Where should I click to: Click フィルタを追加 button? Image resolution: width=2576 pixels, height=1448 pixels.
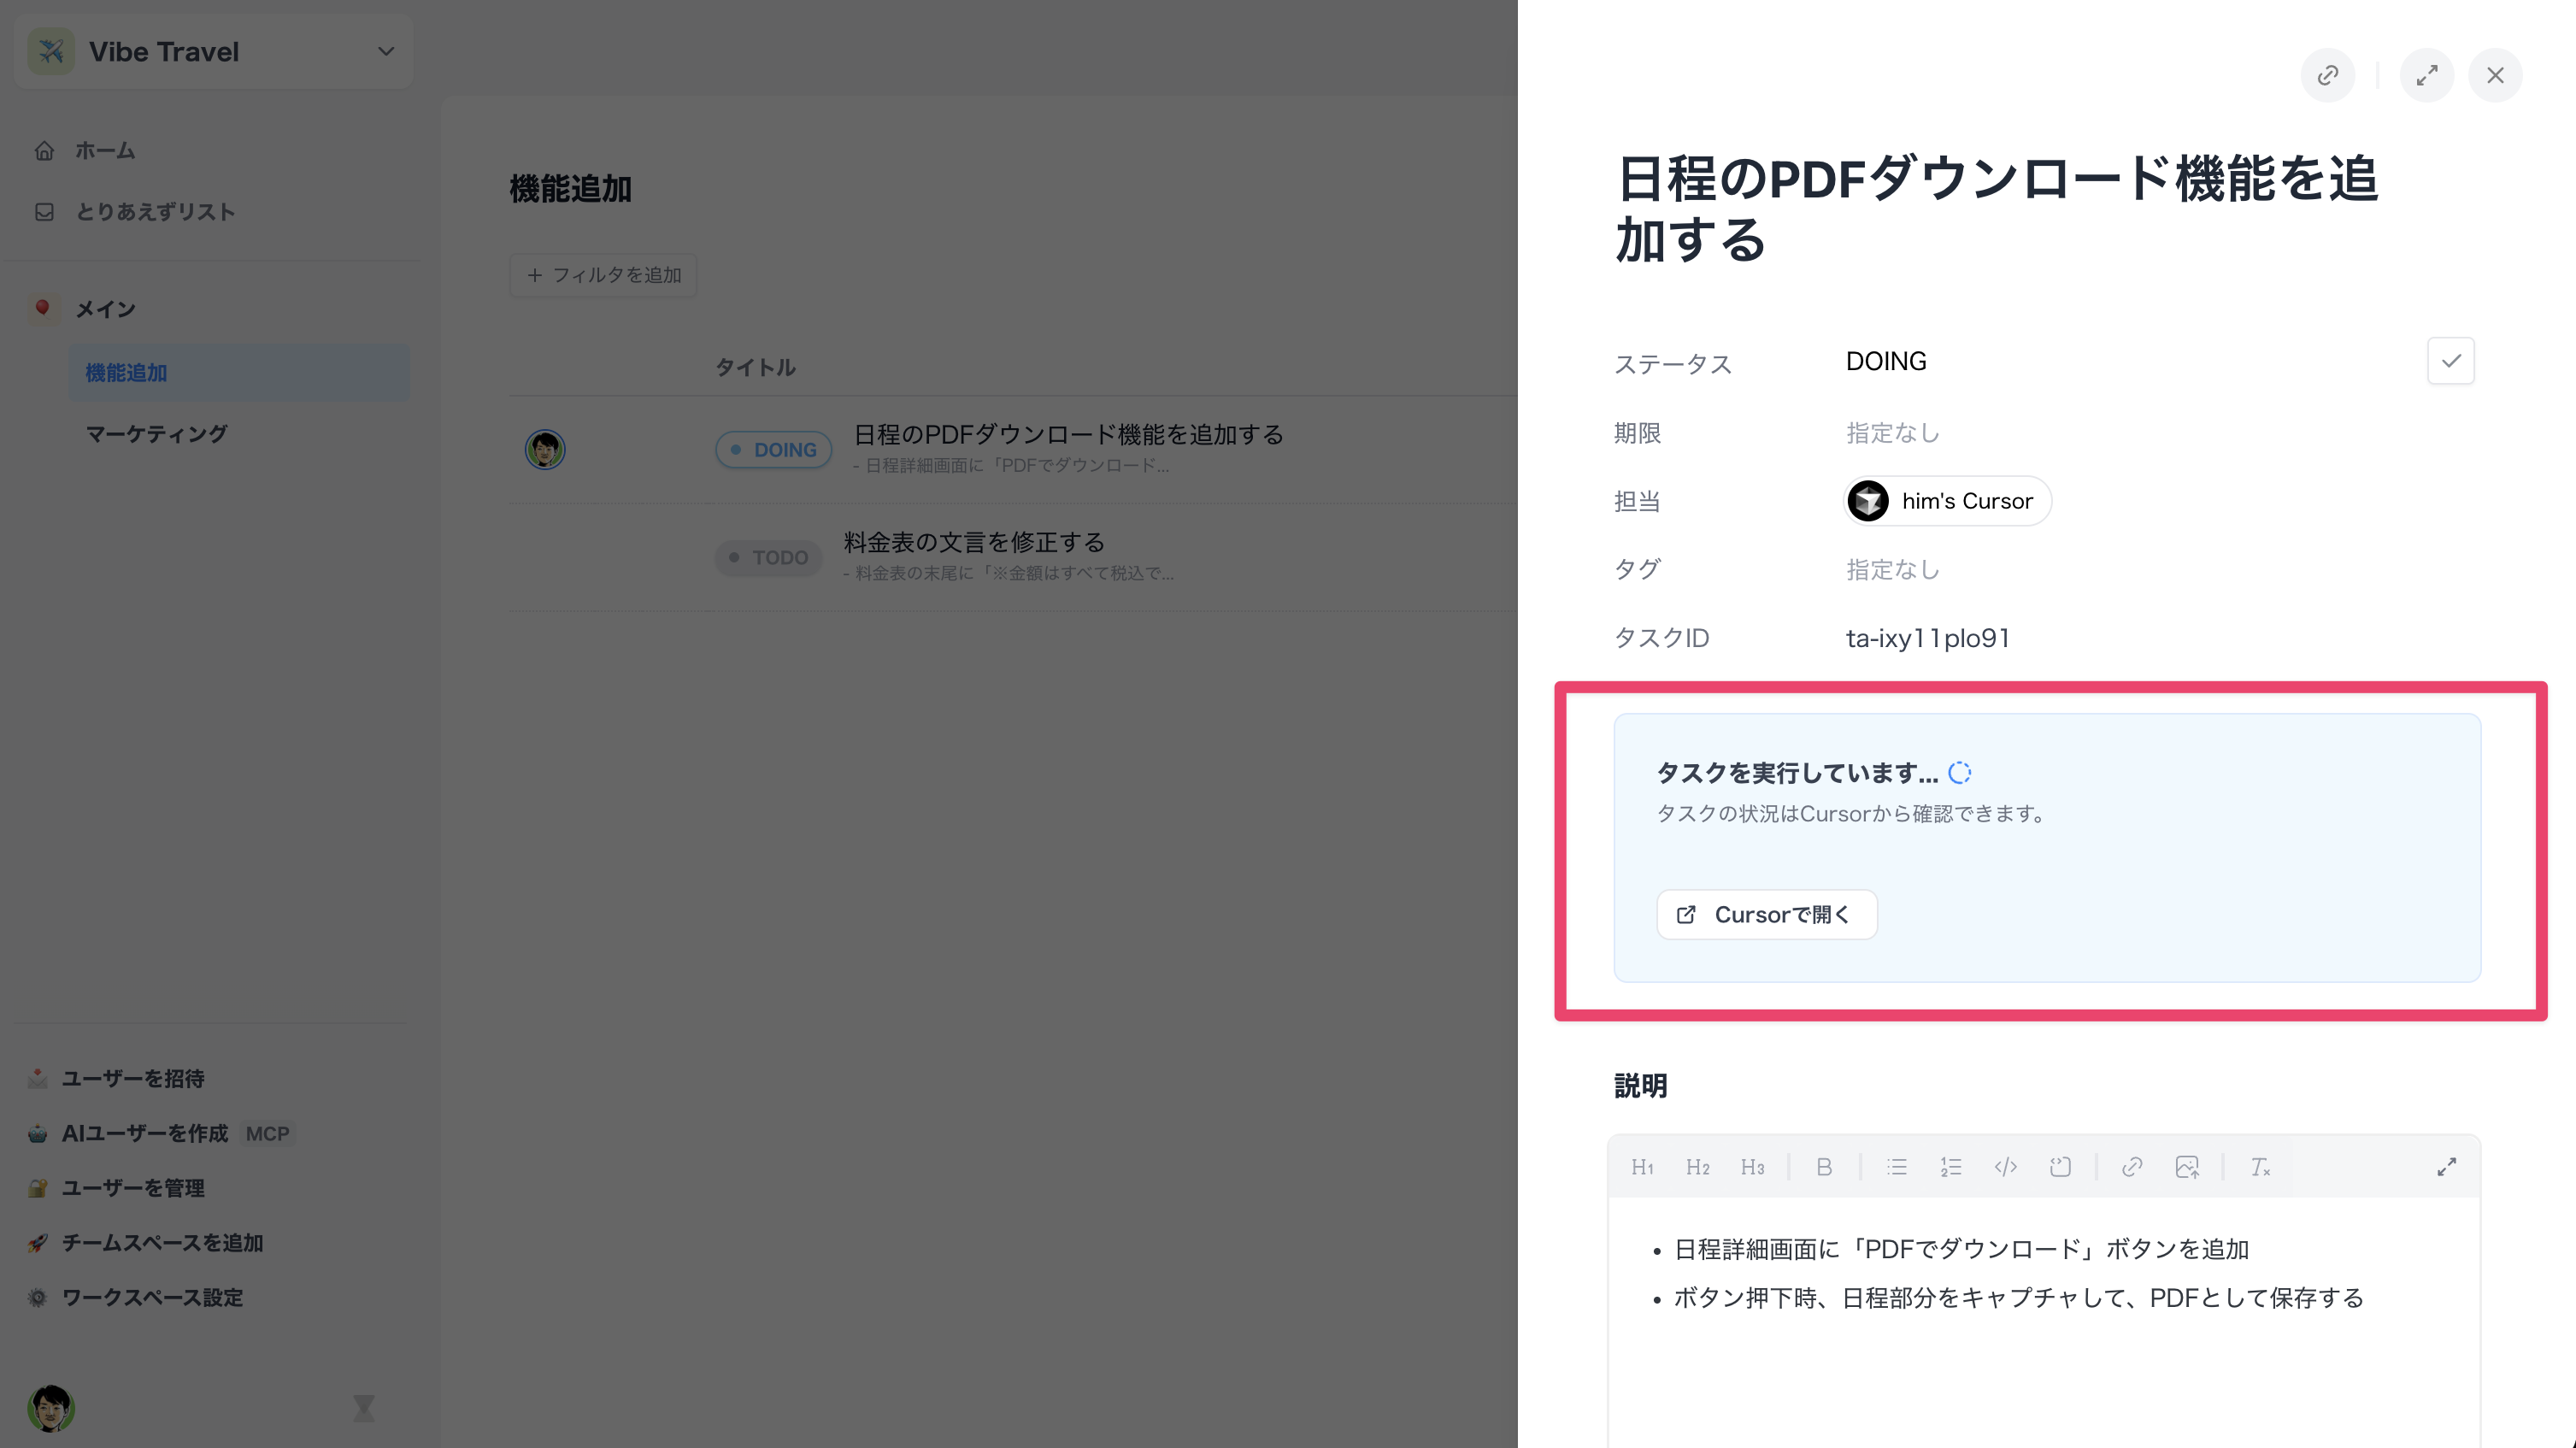(603, 275)
